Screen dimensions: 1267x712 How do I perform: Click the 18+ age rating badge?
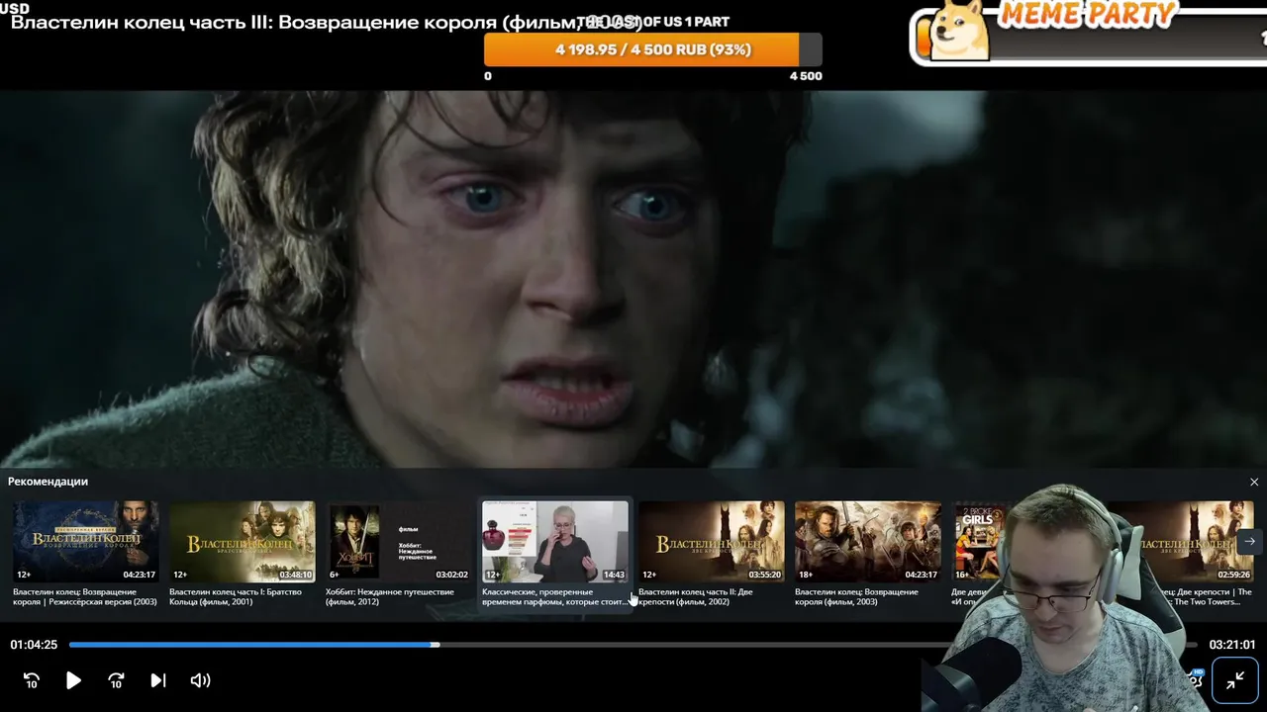806,575
